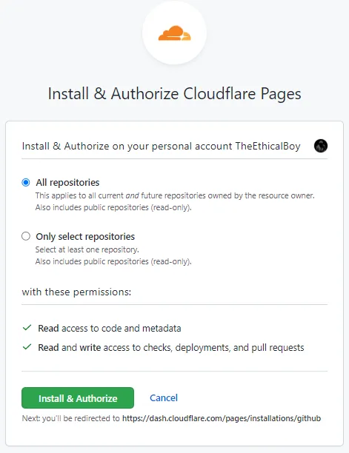
Task: Click the "with these permissions:" heading
Action: tap(76, 292)
